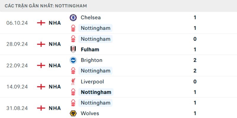Click highlighted Nottingham in the Wolves match
The image size is (237, 118).
point(95,103)
